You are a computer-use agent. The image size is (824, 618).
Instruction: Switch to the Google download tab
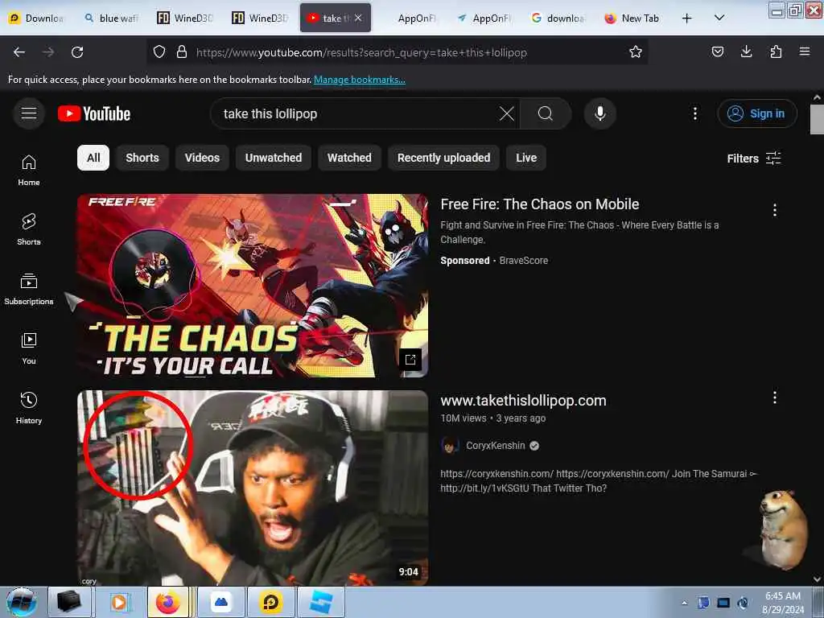(558, 18)
